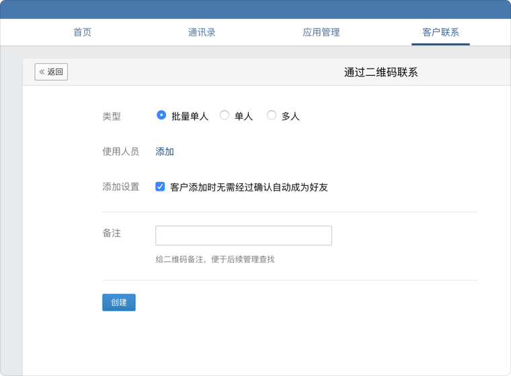Select the 批量单人 radio button circle

pyautogui.click(x=161, y=115)
